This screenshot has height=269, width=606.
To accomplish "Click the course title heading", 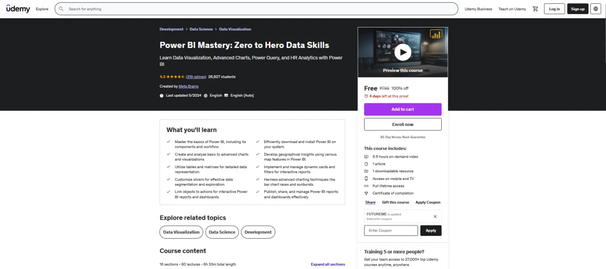I will click(244, 45).
